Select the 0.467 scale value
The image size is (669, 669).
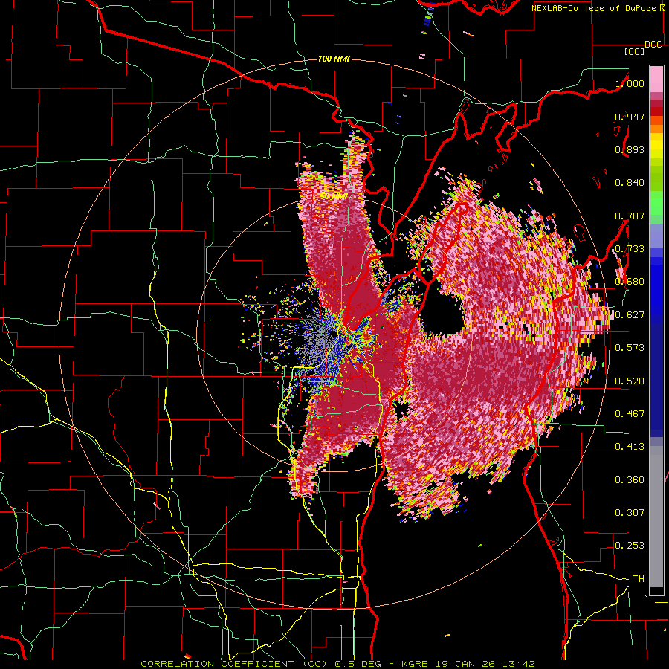630,413
